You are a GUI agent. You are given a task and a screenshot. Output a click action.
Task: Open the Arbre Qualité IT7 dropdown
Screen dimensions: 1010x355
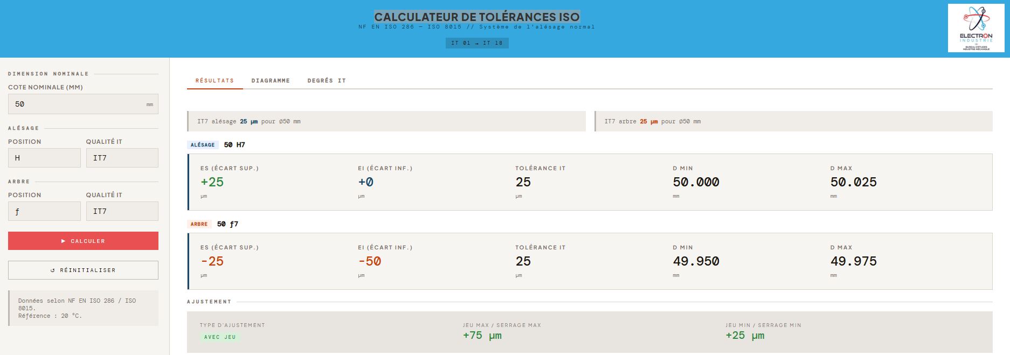[x=122, y=211]
